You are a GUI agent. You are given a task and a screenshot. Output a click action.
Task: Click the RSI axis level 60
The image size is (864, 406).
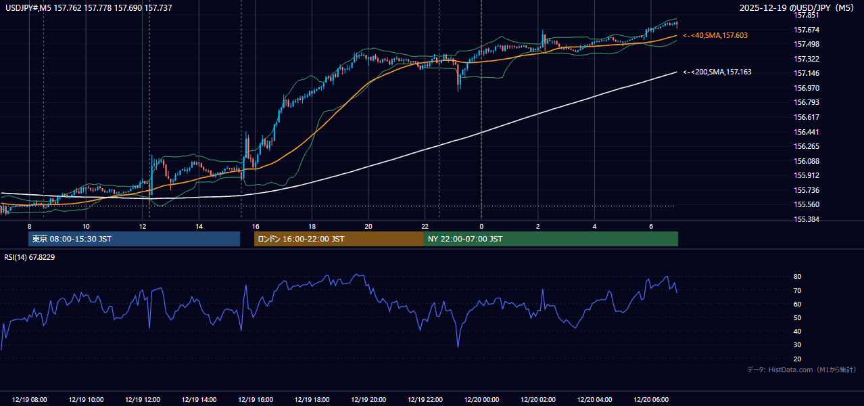[798, 304]
